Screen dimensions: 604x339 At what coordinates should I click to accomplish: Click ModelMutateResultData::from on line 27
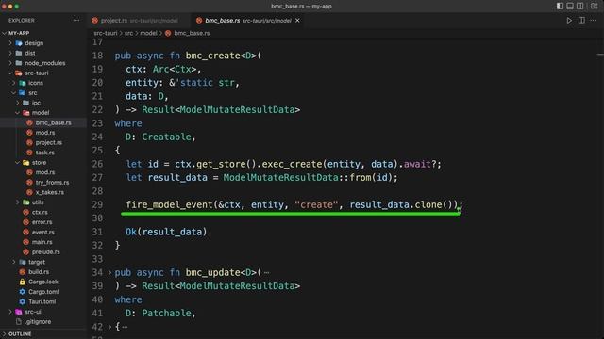297,178
